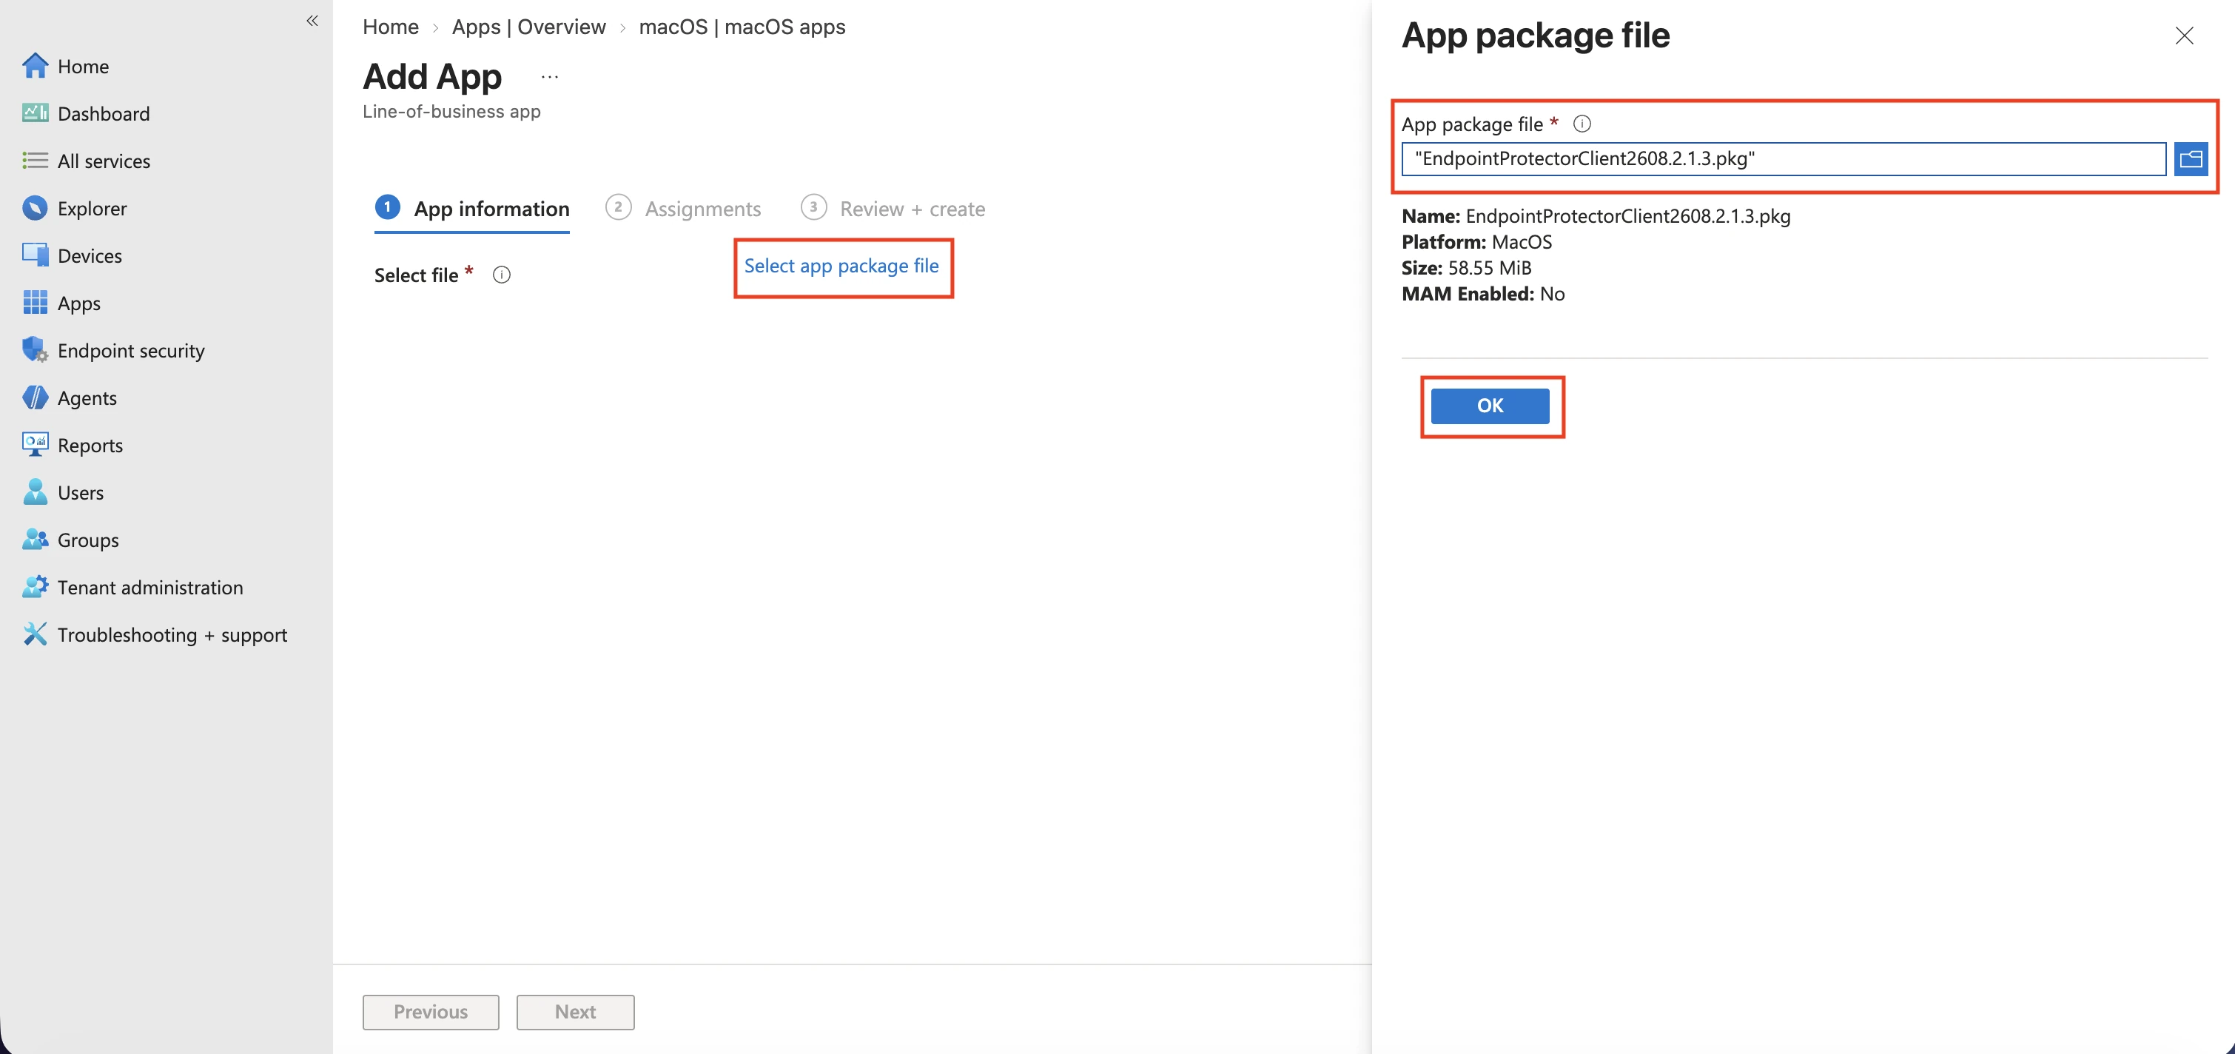2235x1054 pixels.
Task: Open Users section
Action: pyautogui.click(x=62, y=492)
